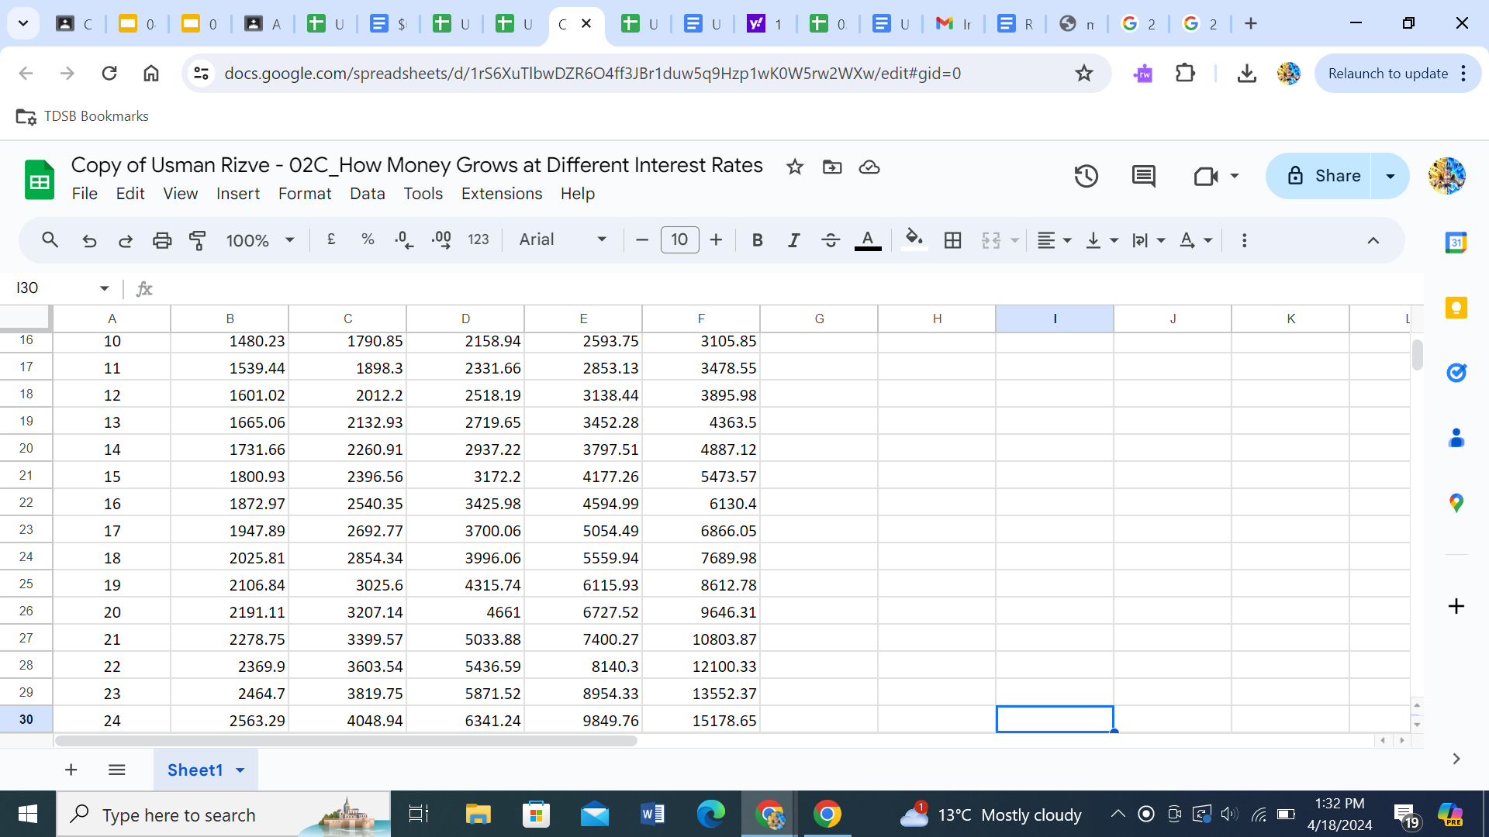
Task: Click the Share button
Action: pos(1332,176)
